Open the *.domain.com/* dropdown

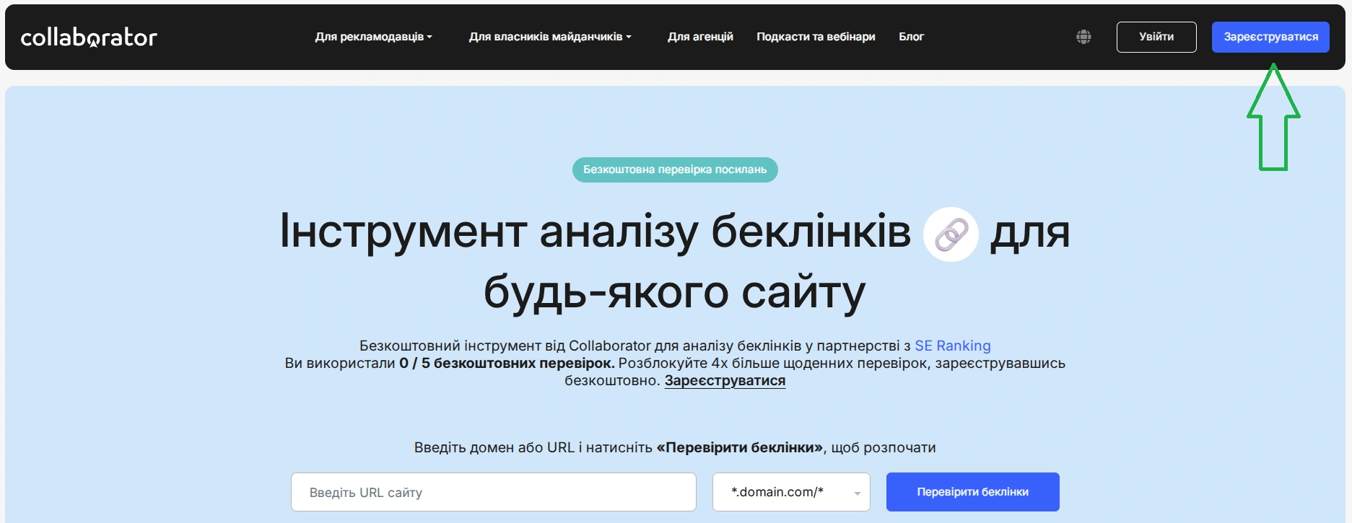(x=791, y=492)
